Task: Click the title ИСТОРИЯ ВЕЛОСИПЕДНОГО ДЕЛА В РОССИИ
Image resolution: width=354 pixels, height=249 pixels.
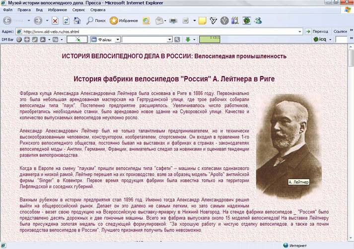Action: 174,56
